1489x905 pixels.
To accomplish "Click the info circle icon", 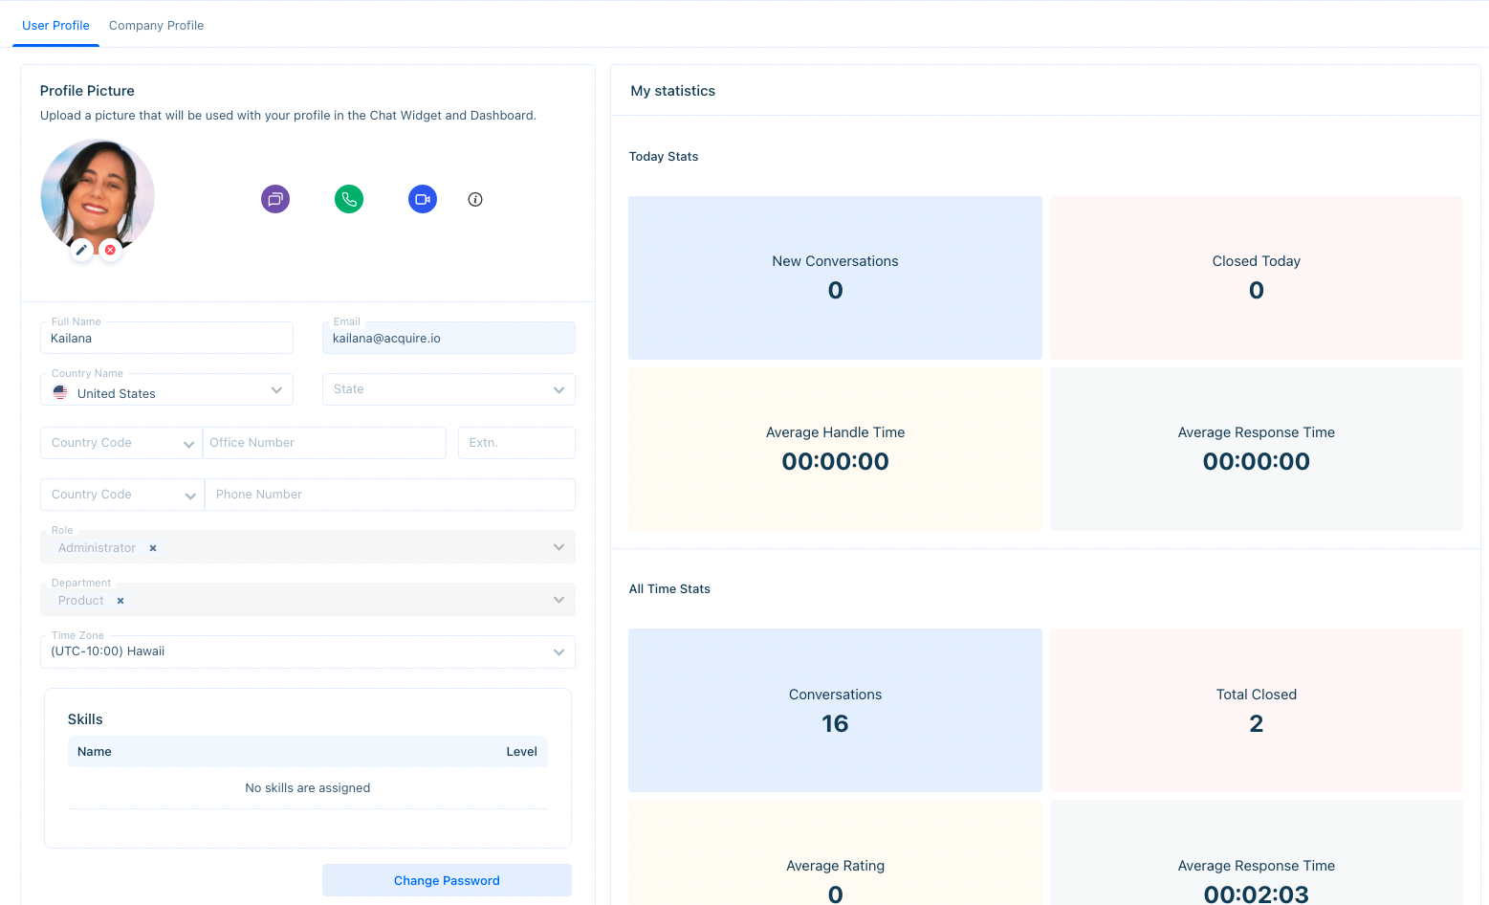I will click(475, 199).
